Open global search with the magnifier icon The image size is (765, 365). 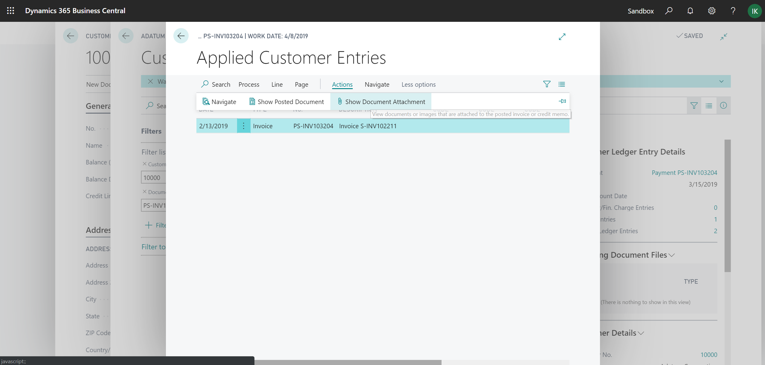click(669, 11)
